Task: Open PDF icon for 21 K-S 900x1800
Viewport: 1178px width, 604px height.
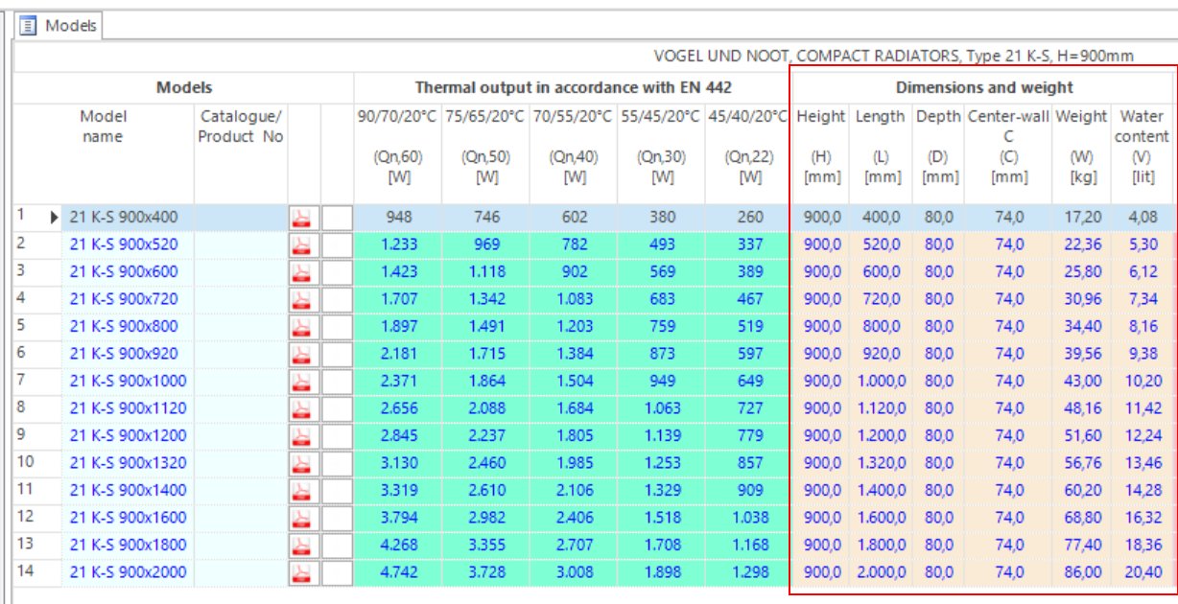Action: (302, 546)
